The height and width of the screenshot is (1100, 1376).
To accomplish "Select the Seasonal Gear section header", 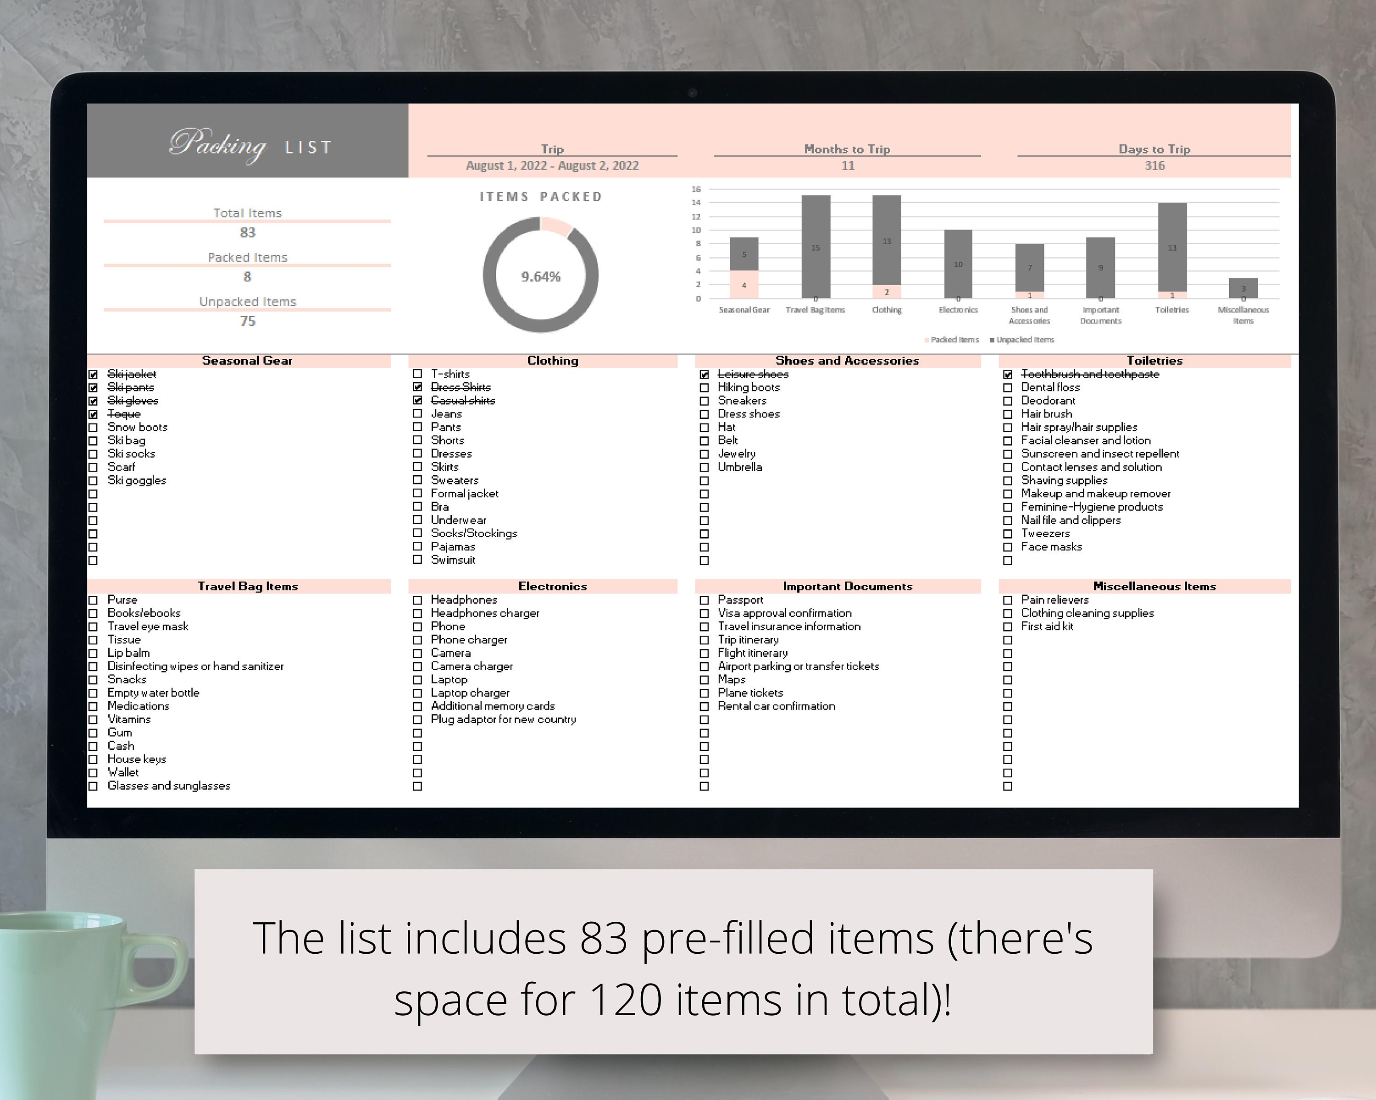I will [x=247, y=360].
